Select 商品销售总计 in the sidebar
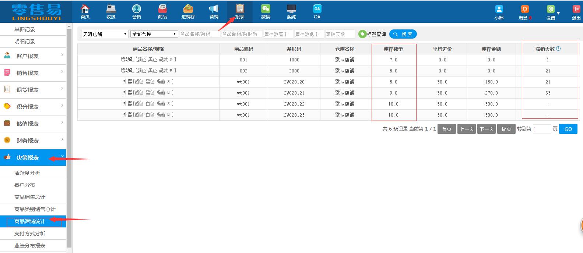This screenshot has height=253, width=583. 30,197
